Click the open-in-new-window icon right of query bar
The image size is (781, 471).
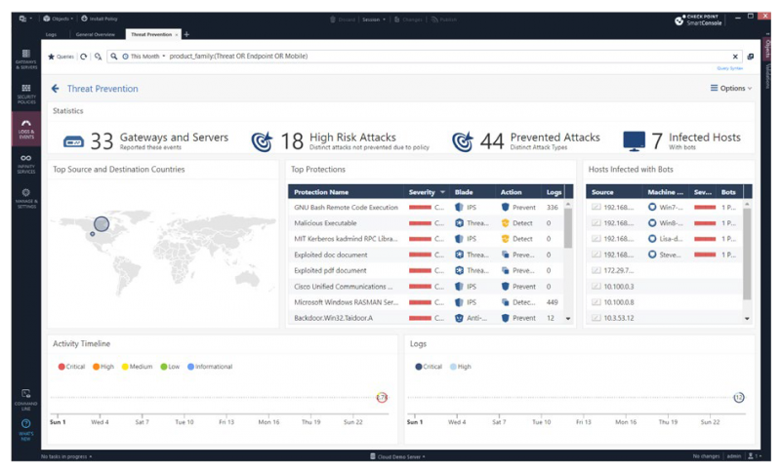750,57
